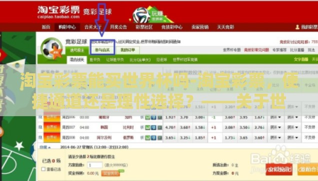The width and height of the screenshot is (318, 181).
Task: Pick the 3.25 odds in 周四008 row
Action: click(x=185, y=138)
